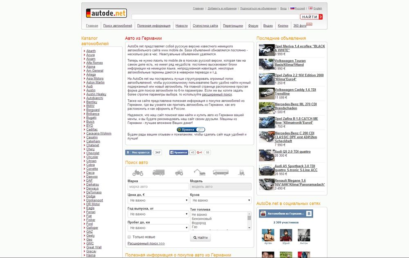
Task: Click the 'Марка' brand input field
Action: coord(158,187)
